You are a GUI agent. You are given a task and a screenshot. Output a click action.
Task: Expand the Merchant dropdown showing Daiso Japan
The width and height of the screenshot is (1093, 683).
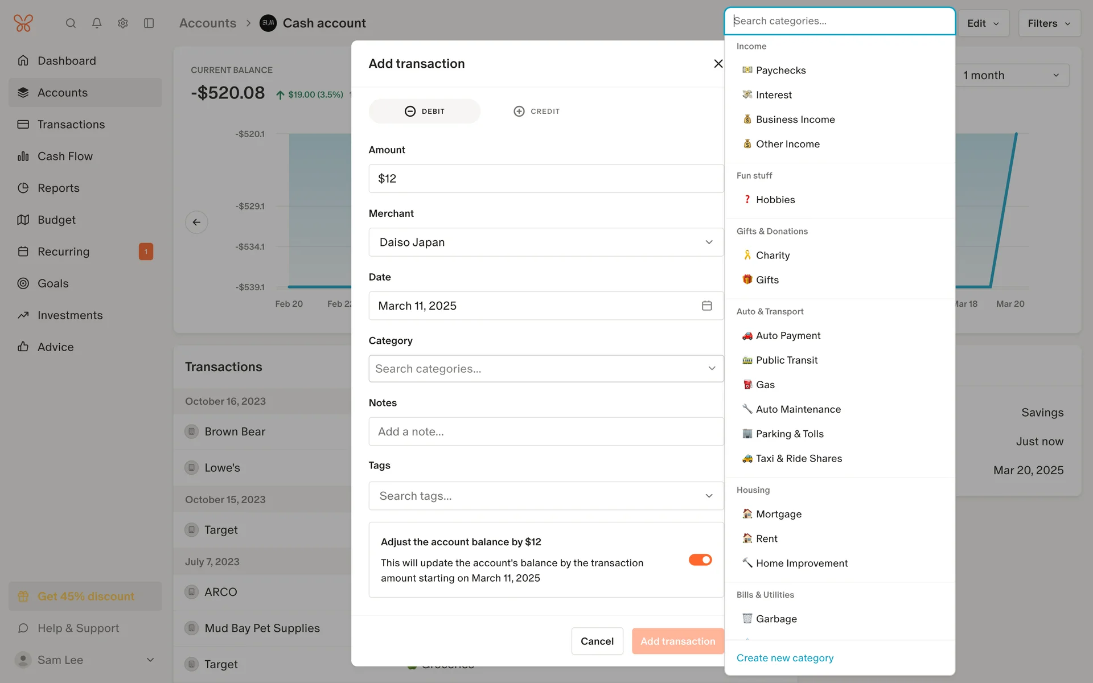click(545, 242)
